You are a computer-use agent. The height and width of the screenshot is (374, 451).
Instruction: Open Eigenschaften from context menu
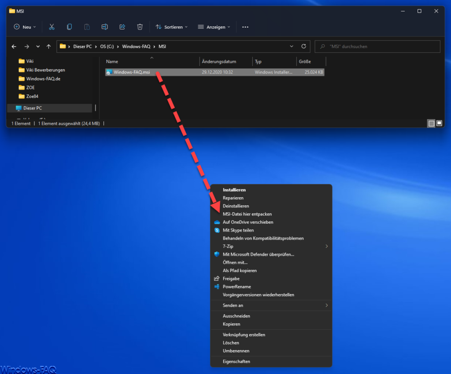271,361
